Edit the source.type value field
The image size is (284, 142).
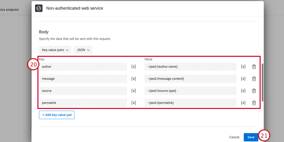pos(190,91)
